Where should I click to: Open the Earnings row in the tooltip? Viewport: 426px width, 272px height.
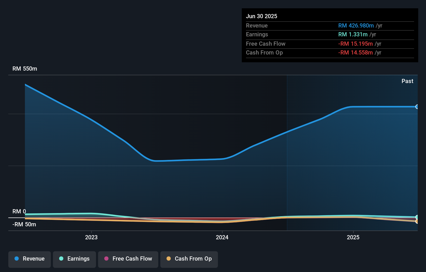330,35
